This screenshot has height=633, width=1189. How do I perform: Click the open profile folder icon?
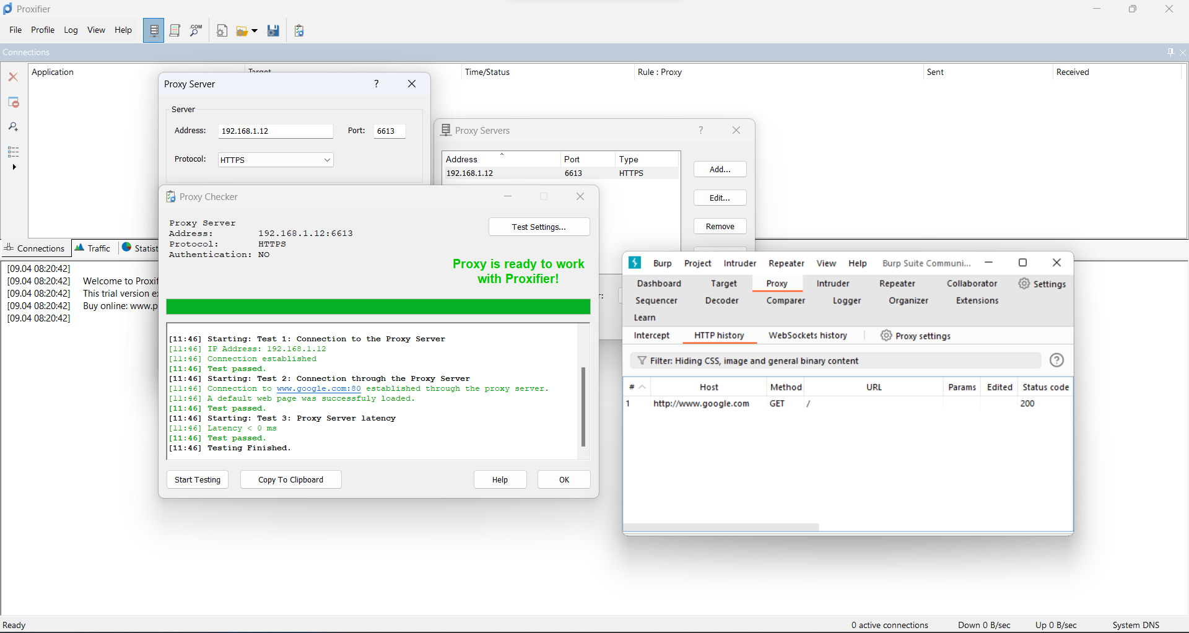tap(242, 31)
